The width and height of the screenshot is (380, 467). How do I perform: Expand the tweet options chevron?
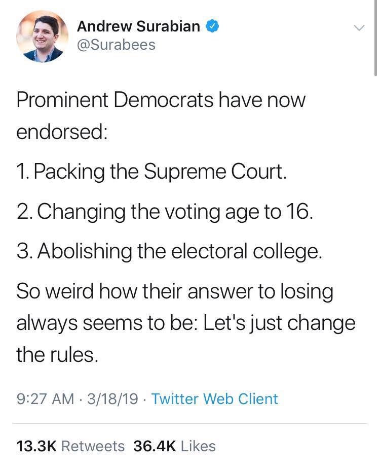tap(359, 27)
